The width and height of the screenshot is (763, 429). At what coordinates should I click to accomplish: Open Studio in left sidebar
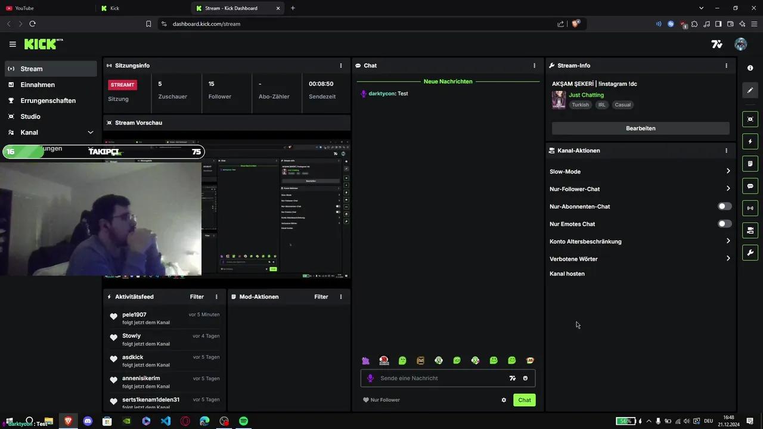pos(50,117)
